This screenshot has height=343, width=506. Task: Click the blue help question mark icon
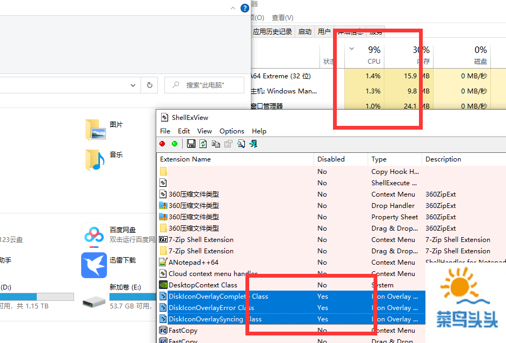pyautogui.click(x=245, y=8)
